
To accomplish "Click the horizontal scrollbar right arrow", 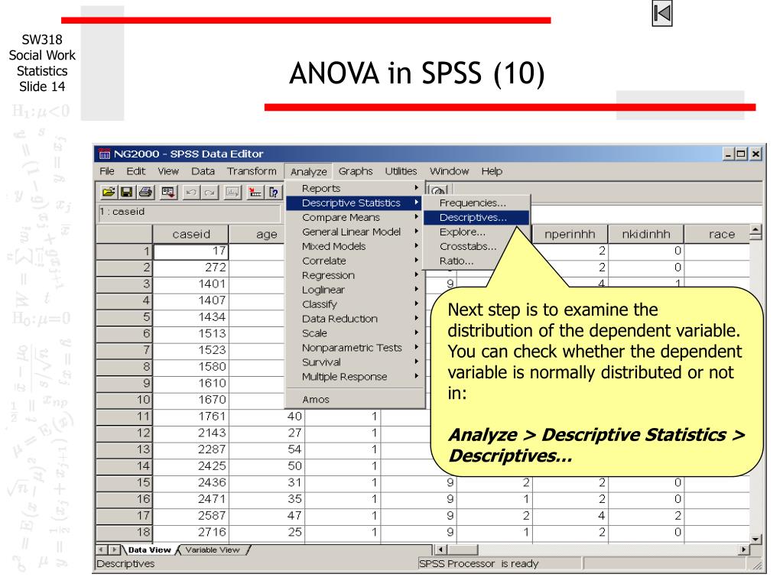I will click(744, 550).
